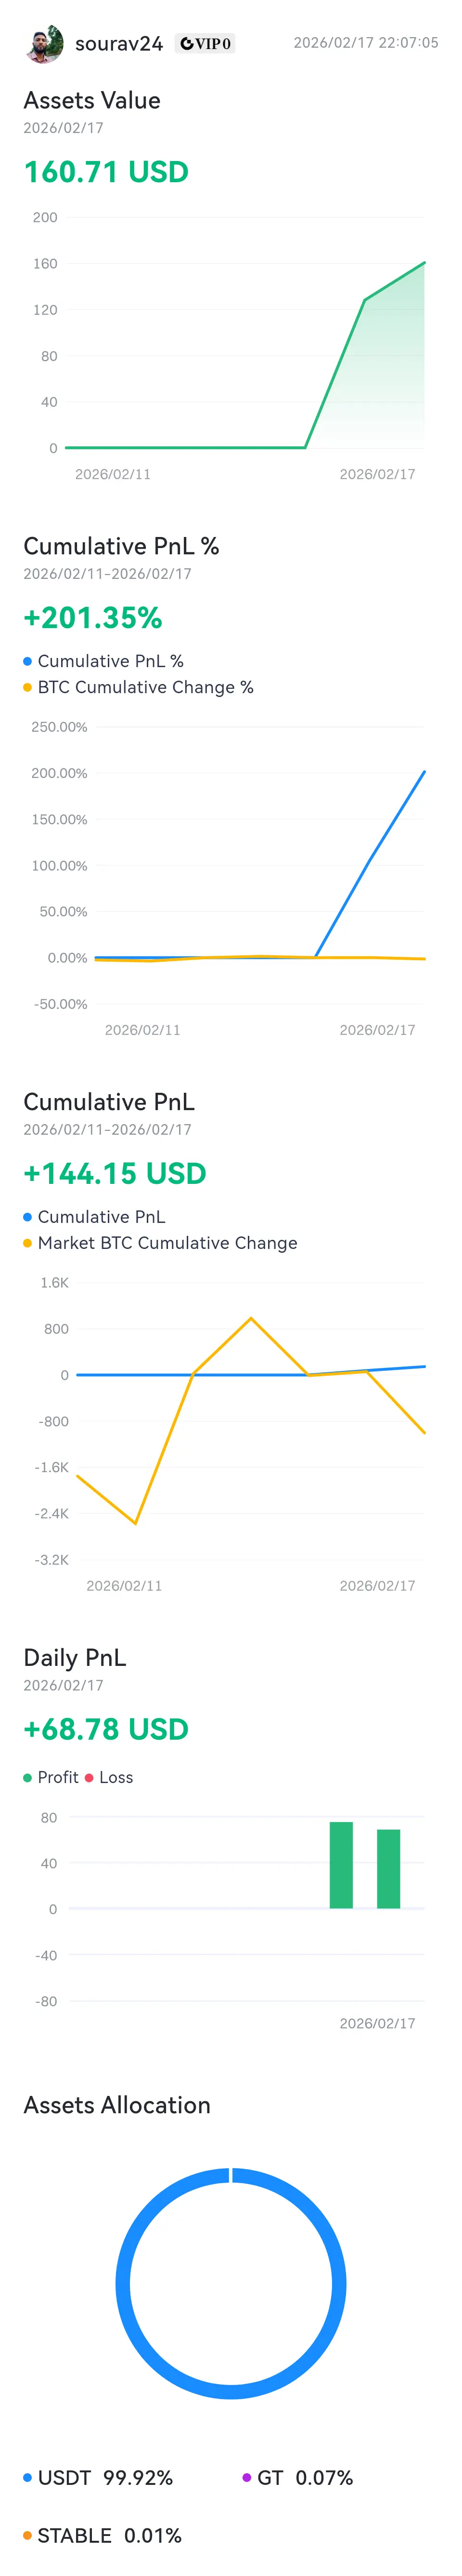Click the blue Cumulative PnL legend dot
The image size is (462, 2576).
(28, 1217)
